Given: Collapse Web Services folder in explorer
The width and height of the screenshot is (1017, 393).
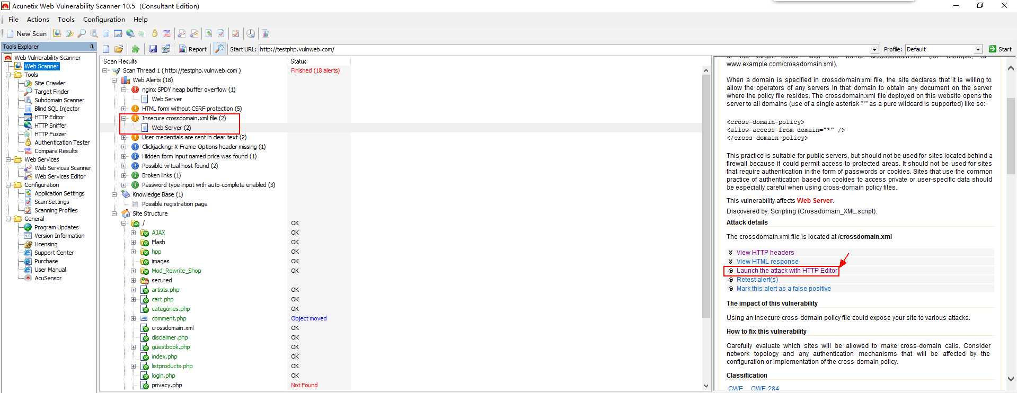Looking at the screenshot, I should point(8,159).
